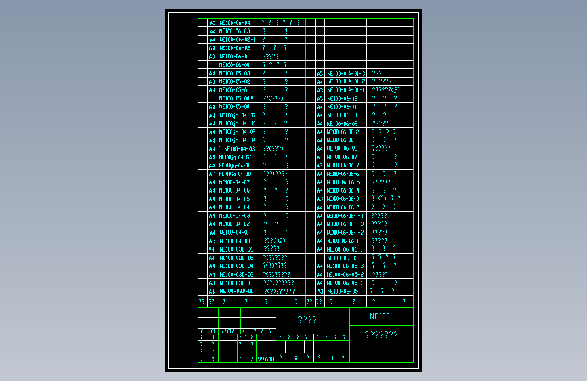Image resolution: width=587 pixels, height=381 pixels.
Task: Select the 99.6.10 date in the title block
Action: pos(265,359)
